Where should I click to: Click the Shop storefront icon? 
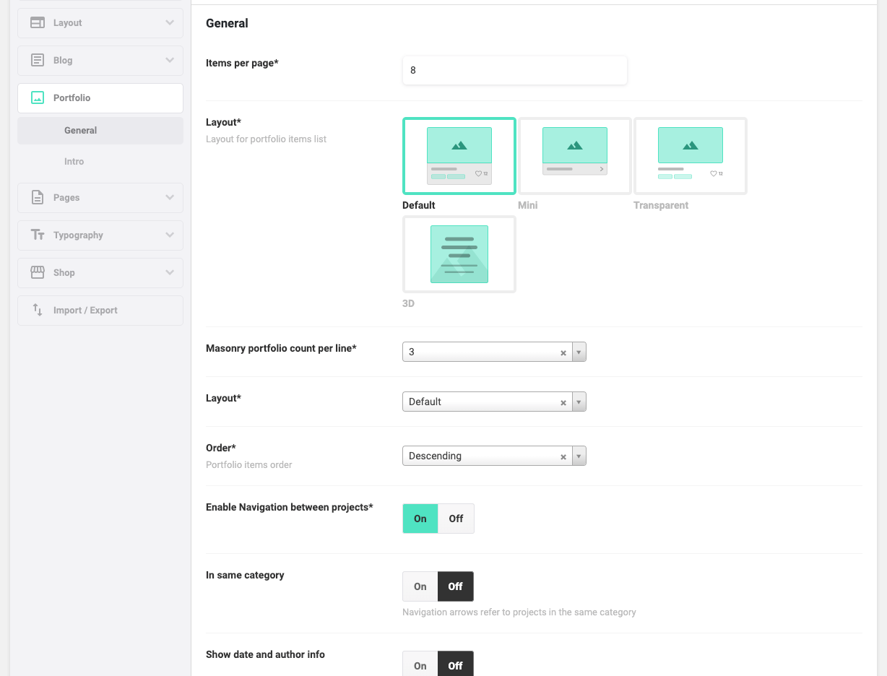[x=38, y=272]
